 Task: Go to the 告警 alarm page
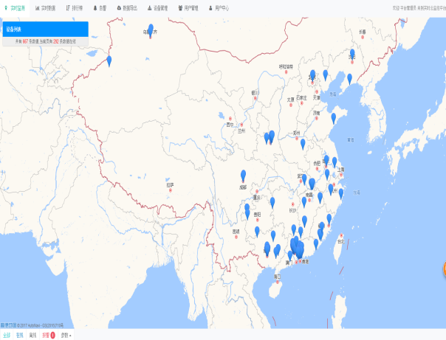pyautogui.click(x=100, y=7)
